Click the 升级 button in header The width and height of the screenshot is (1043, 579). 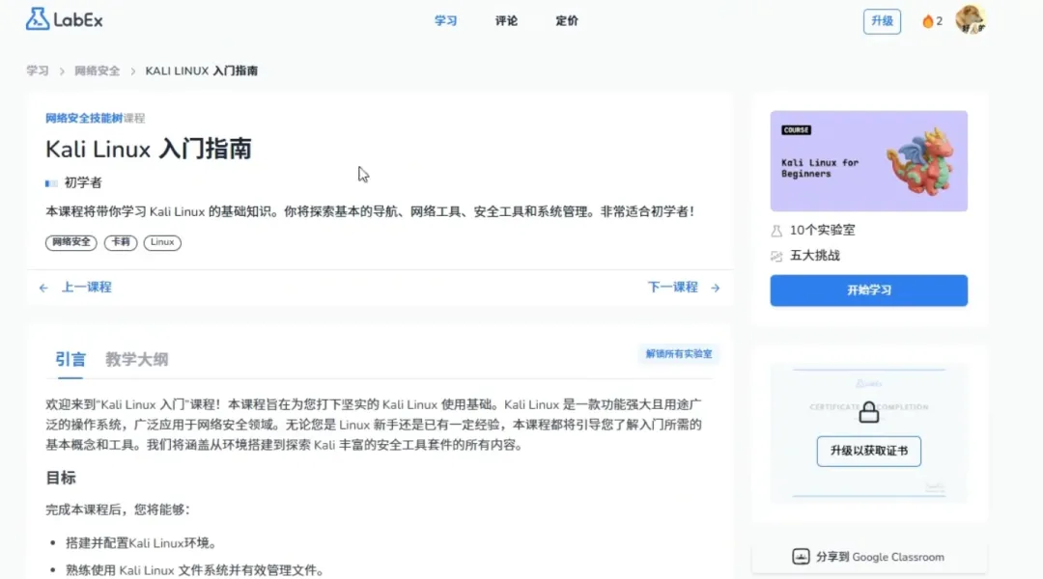pos(882,21)
